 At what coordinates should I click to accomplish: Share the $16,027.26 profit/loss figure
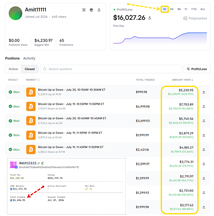tap(150, 18)
